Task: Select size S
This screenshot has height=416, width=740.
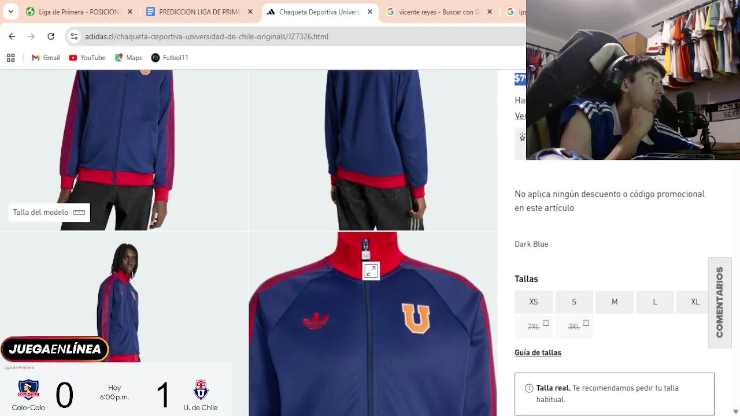Action: (x=574, y=302)
